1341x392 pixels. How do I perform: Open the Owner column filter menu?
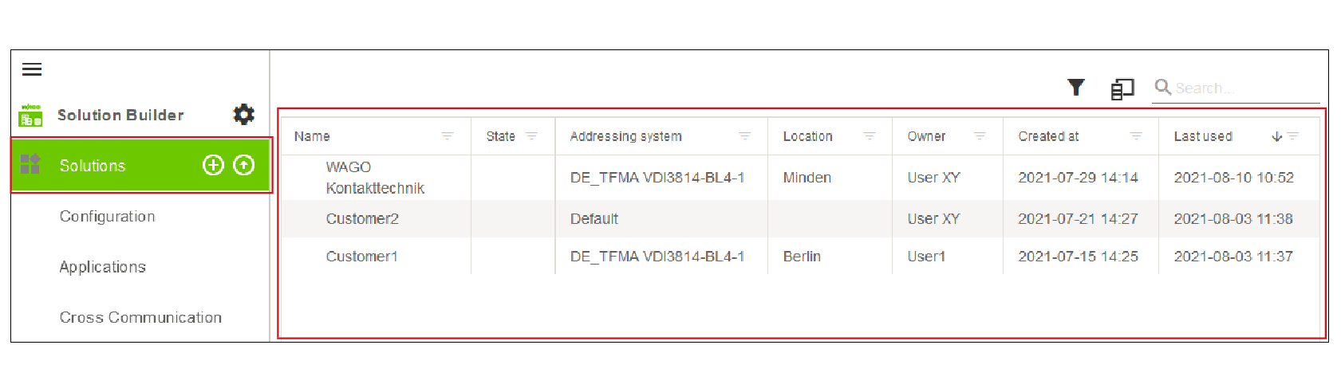(980, 136)
